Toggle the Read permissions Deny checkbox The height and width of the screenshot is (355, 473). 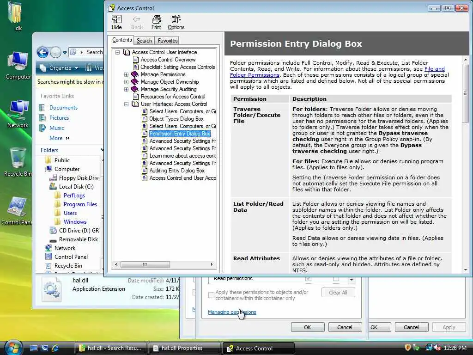click(336, 279)
